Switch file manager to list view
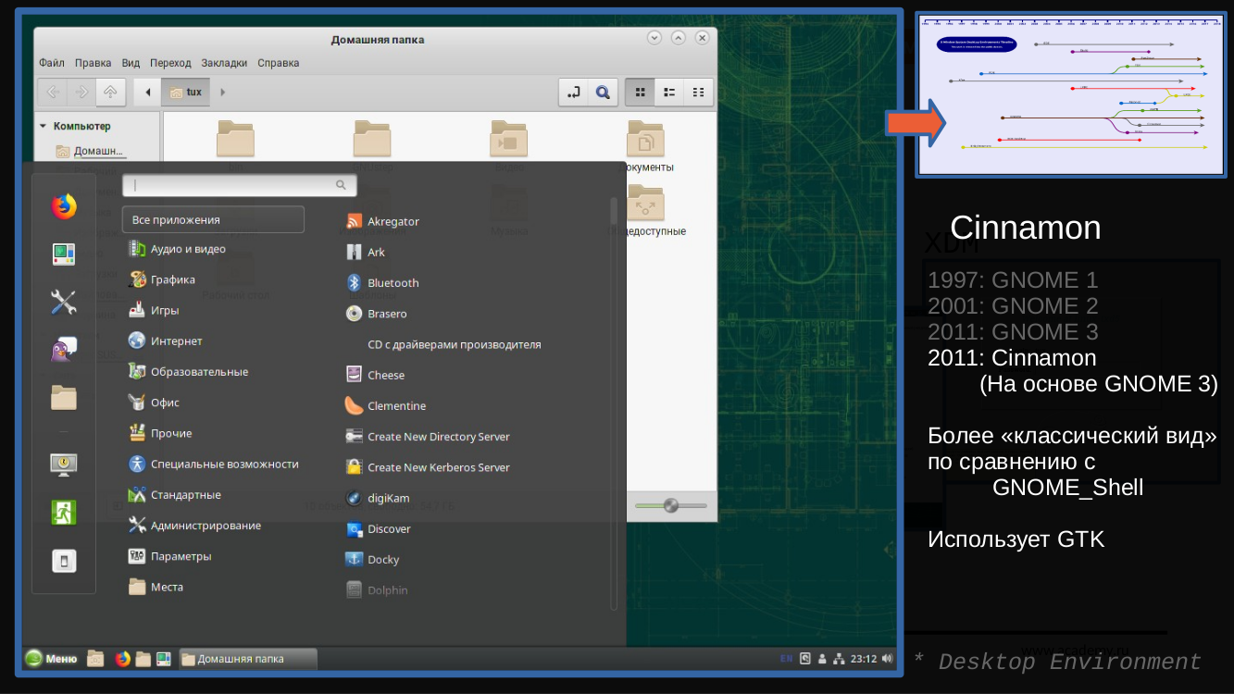This screenshot has height=694, width=1234. [x=668, y=92]
